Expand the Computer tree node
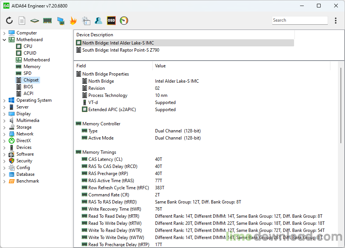The width and height of the screenshot is (345, 248). pyautogui.click(x=4, y=33)
